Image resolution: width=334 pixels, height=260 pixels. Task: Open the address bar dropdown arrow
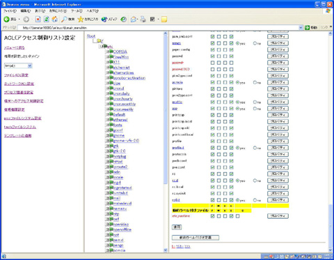click(x=301, y=27)
